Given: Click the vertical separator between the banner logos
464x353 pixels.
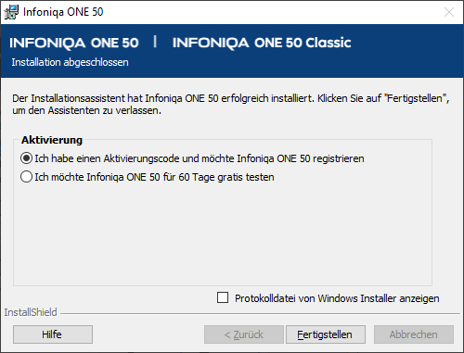Looking at the screenshot, I should [x=155, y=42].
